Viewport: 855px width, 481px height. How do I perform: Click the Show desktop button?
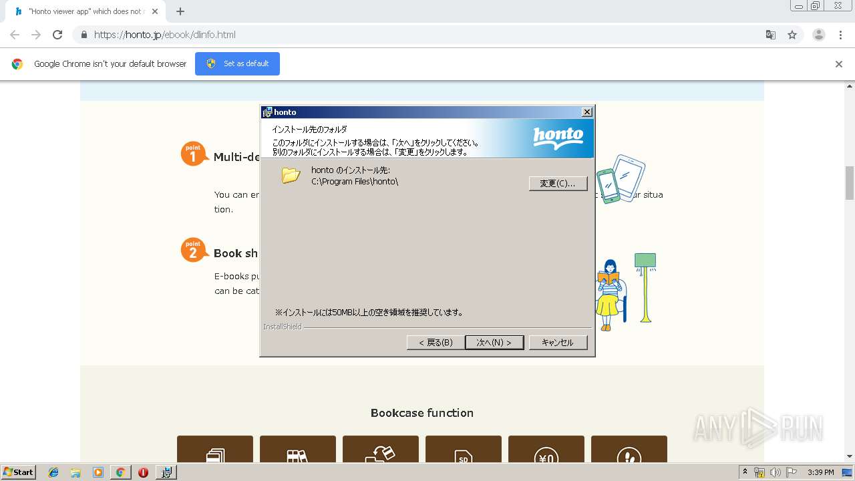point(848,472)
